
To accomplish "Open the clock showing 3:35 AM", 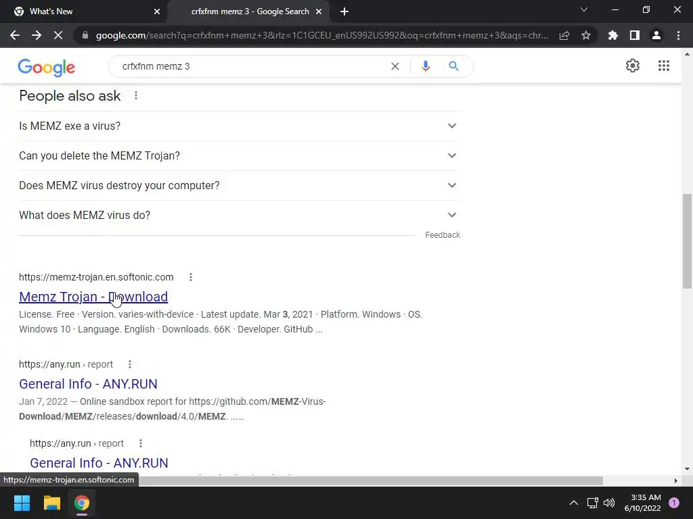I will 643,503.
